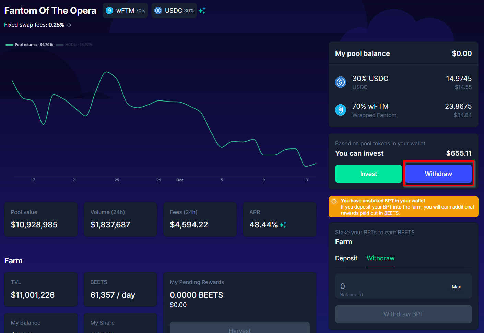Click the green Invest button
The height and width of the screenshot is (333, 484).
[368, 174]
